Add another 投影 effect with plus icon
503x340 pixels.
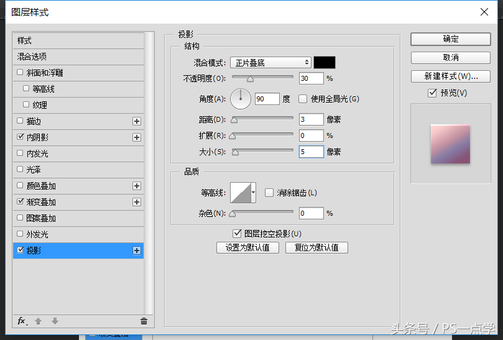click(137, 250)
